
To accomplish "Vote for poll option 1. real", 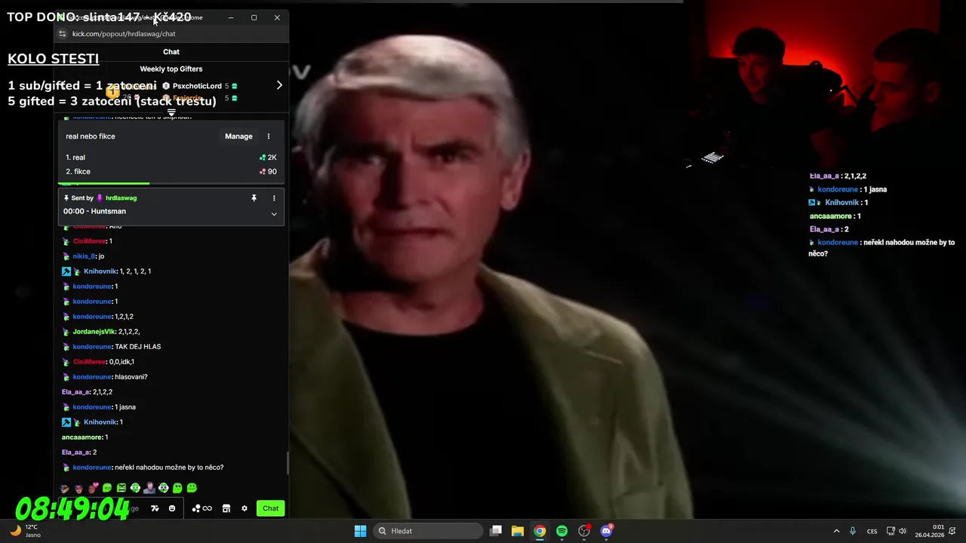I will (171, 158).
